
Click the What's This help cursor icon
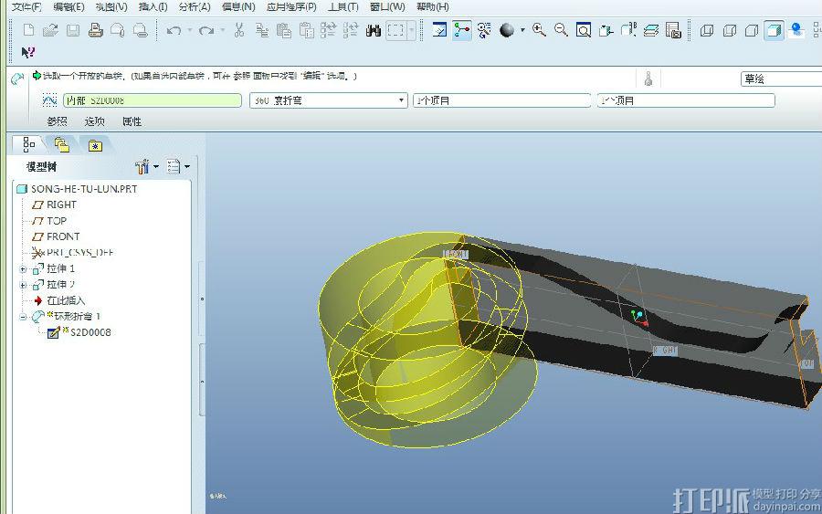click(x=27, y=52)
